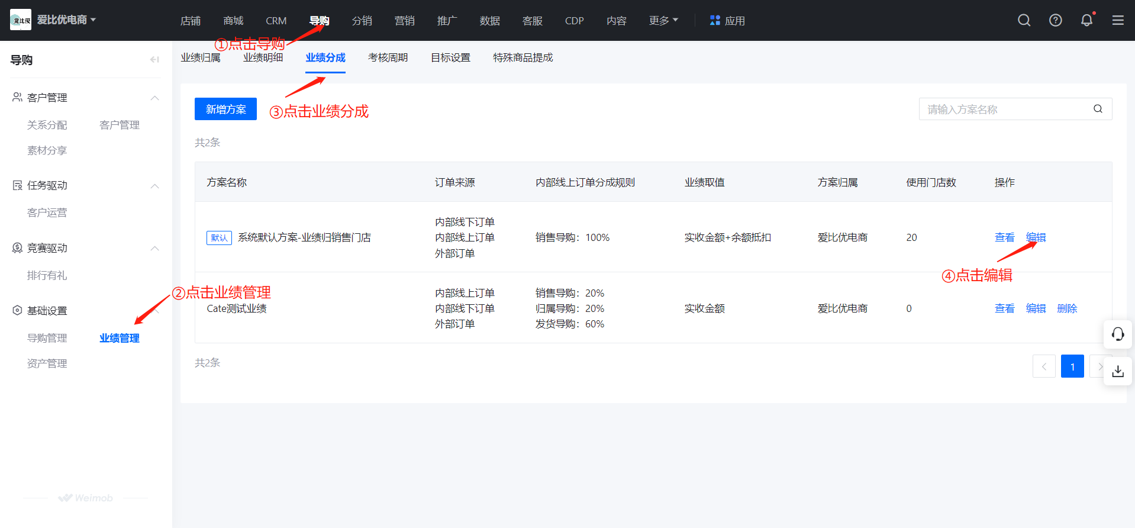The height and width of the screenshot is (528, 1135).
Task: Switch to the 业绩归属 tab
Action: [x=201, y=57]
